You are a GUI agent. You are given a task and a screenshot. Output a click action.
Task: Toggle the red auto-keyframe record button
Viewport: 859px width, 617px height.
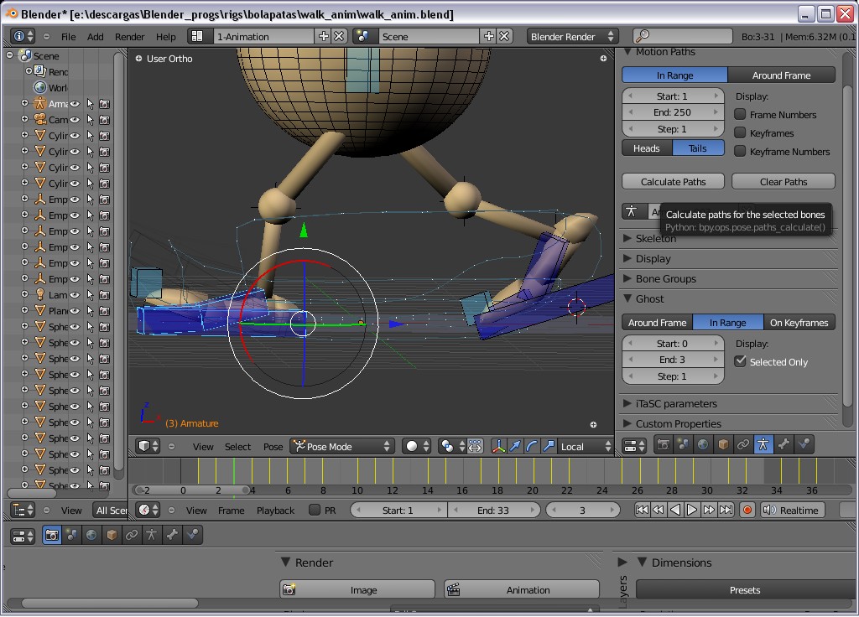747,511
